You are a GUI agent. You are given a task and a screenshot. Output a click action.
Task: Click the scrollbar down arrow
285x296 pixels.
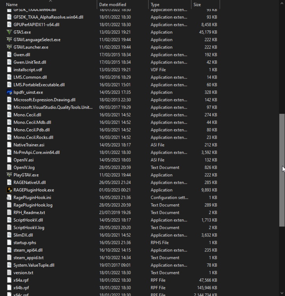(x=282, y=293)
